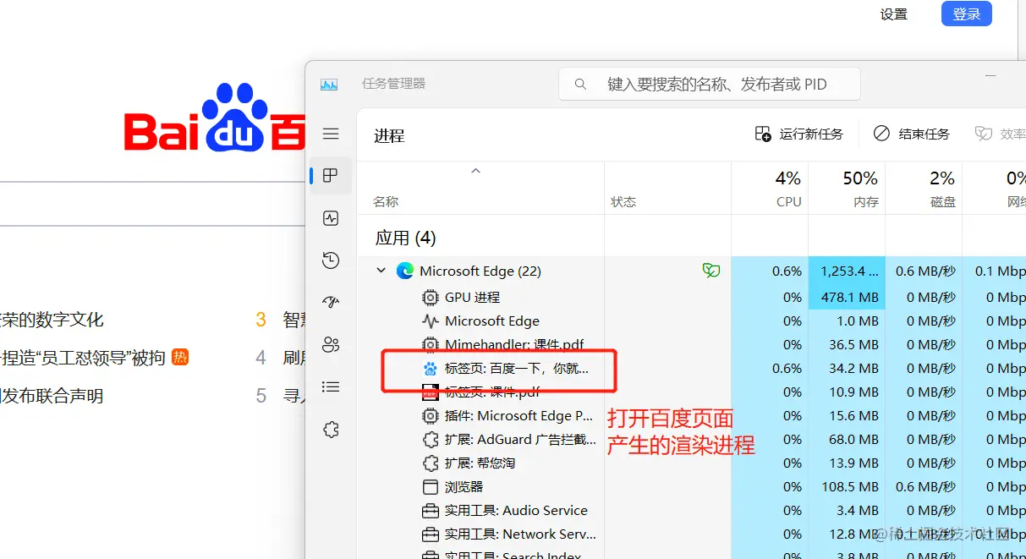
Task: Click the 108.5 MB memory cell
Action: click(x=847, y=487)
